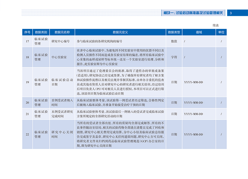Click 临床试验管理 category in row 21

click(41, 114)
